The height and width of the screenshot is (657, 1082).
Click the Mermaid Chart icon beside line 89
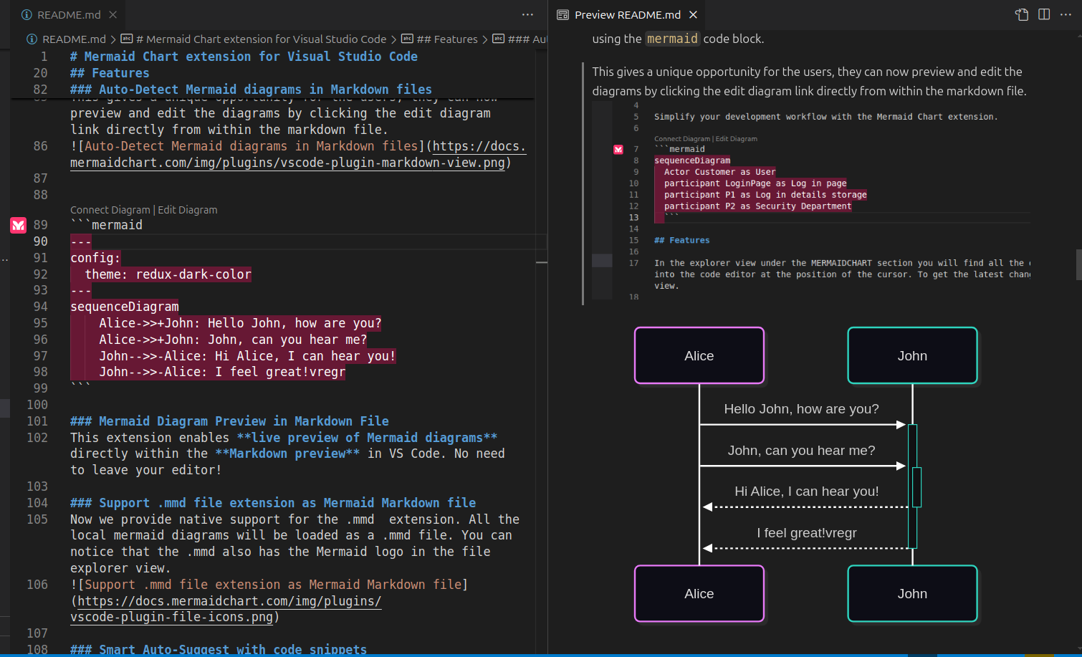(x=18, y=225)
